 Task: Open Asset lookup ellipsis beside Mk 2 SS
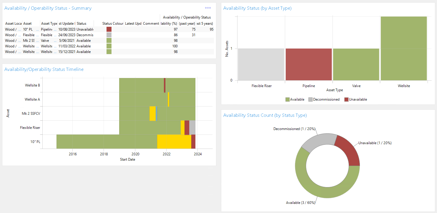coord(37,41)
